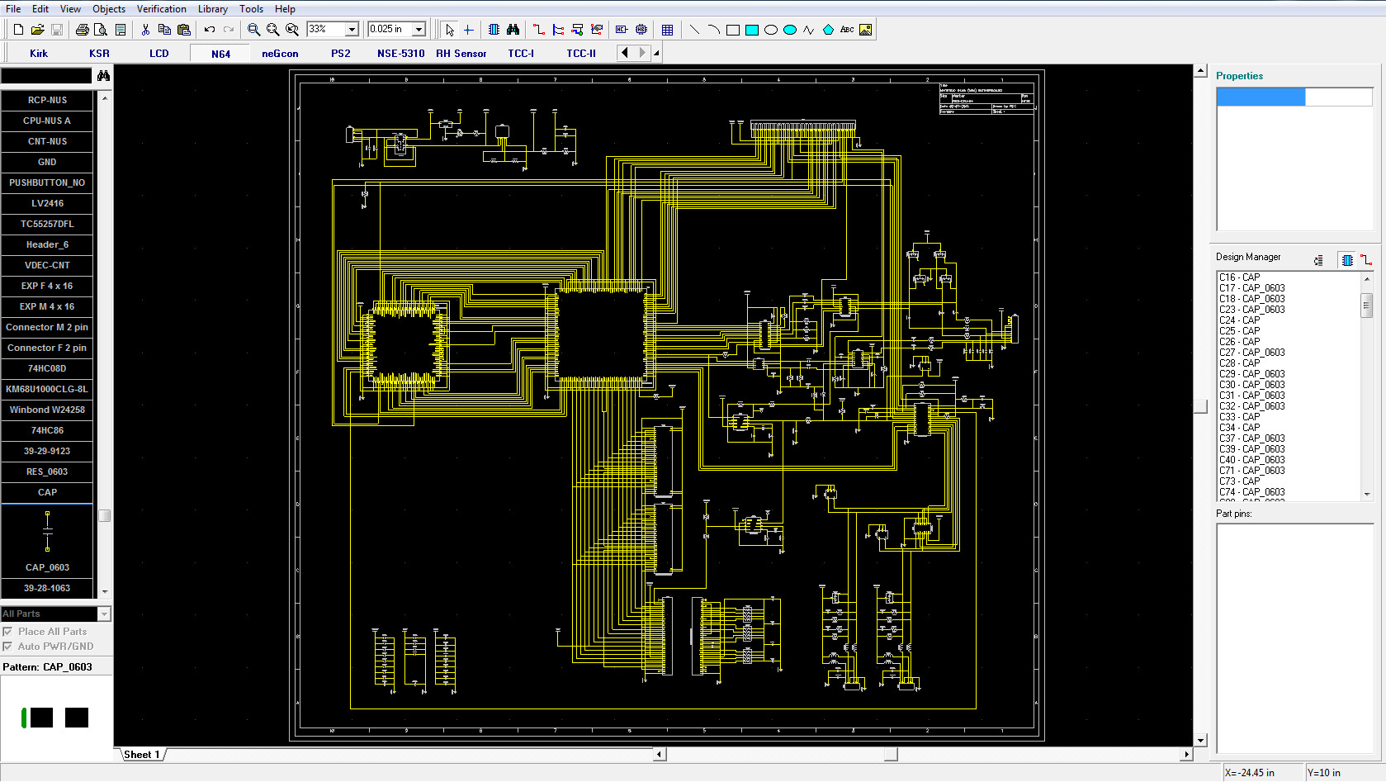Open the All Parts filter dropdown
Image resolution: width=1386 pixels, height=782 pixels.
pyautogui.click(x=104, y=614)
